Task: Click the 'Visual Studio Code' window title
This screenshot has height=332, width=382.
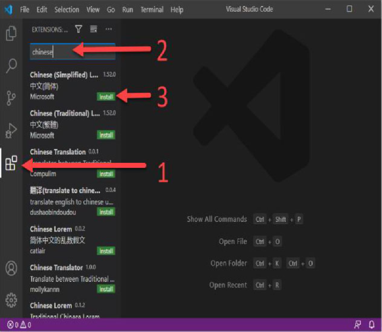Action: coord(249,9)
